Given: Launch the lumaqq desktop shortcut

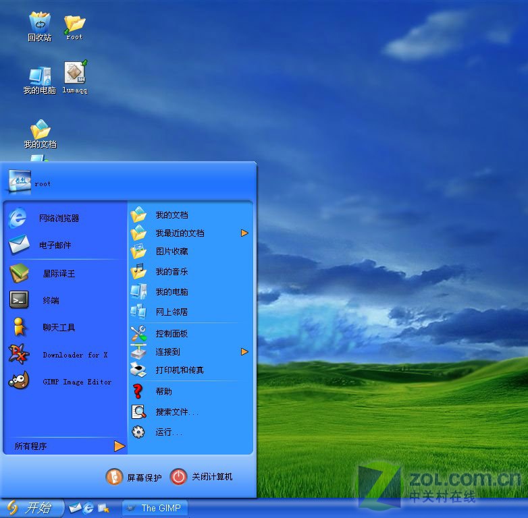Looking at the screenshot, I should 75,77.
